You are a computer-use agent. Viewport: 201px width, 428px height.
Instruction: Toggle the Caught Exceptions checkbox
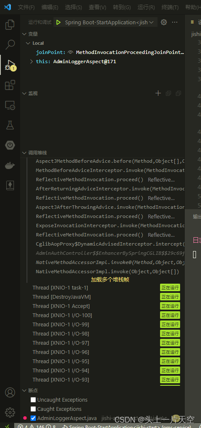33,409
